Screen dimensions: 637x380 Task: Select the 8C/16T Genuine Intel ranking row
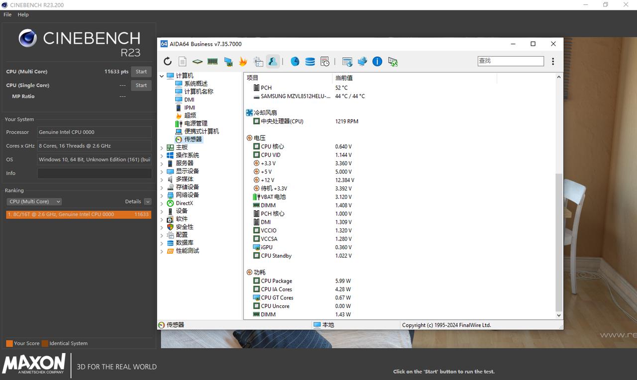pyautogui.click(x=79, y=214)
